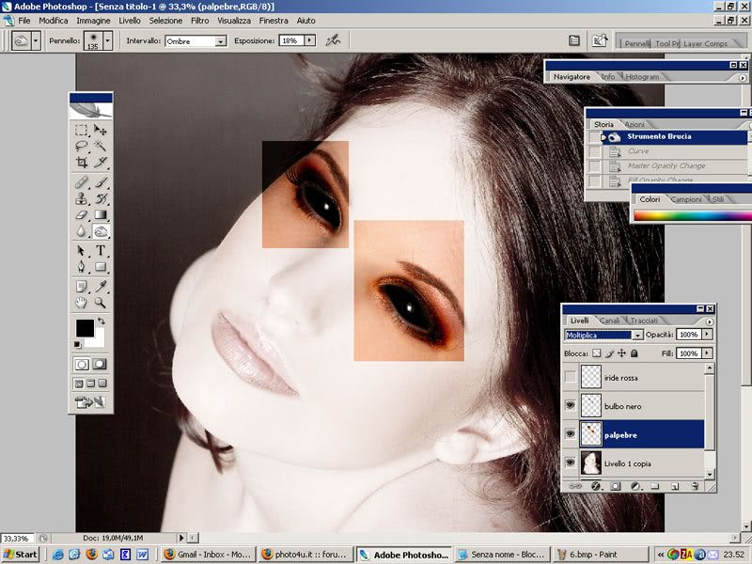This screenshot has width=752, height=564.
Task: Select the Eyedropper tool
Action: click(x=101, y=287)
